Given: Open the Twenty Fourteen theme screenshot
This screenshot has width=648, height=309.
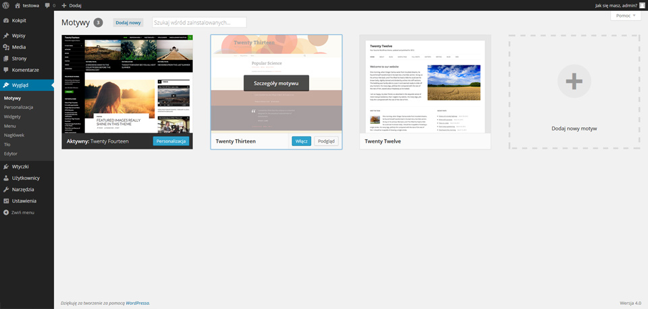Looking at the screenshot, I should (x=128, y=83).
